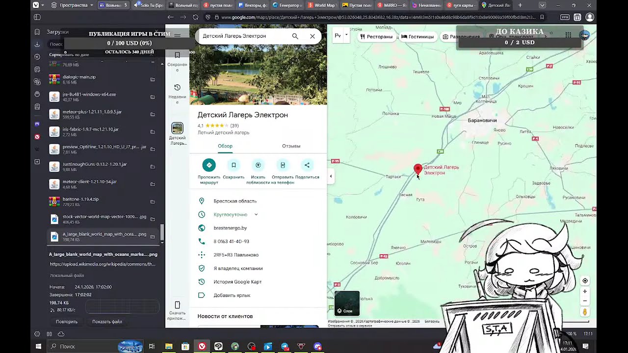Toggle the browser side panel button

37,17
